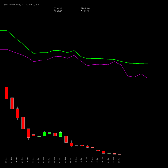The height and width of the screenshot is (168, 168).
Task: Click the 07 Jan date label
Action: (60, 160)
